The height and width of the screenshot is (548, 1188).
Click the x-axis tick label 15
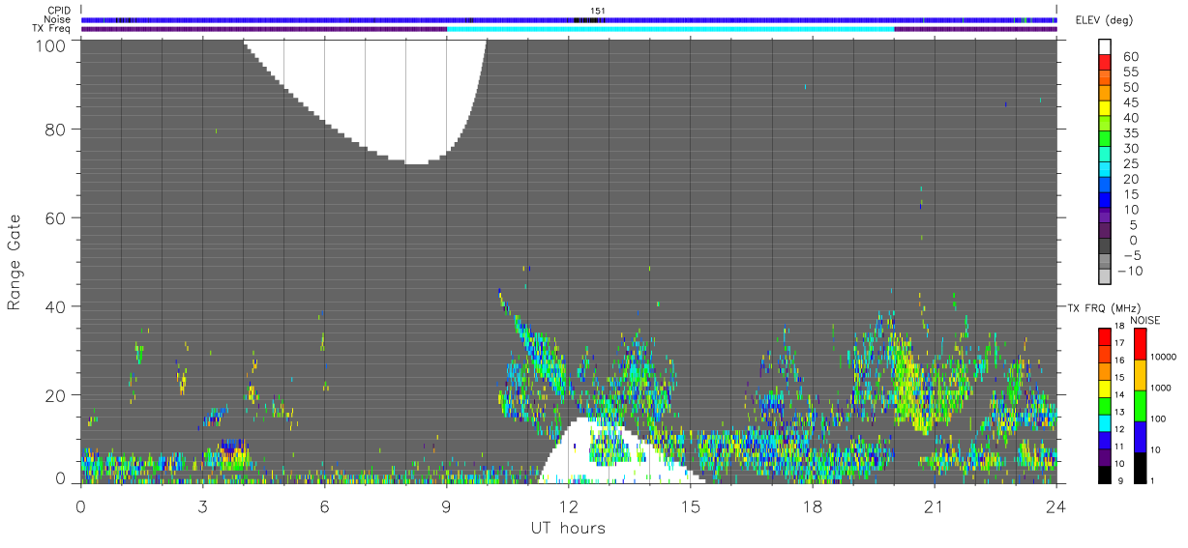(x=691, y=505)
